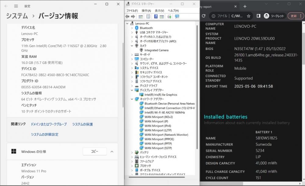Close the battery report tab
305x186 pixels.
click(235, 7)
